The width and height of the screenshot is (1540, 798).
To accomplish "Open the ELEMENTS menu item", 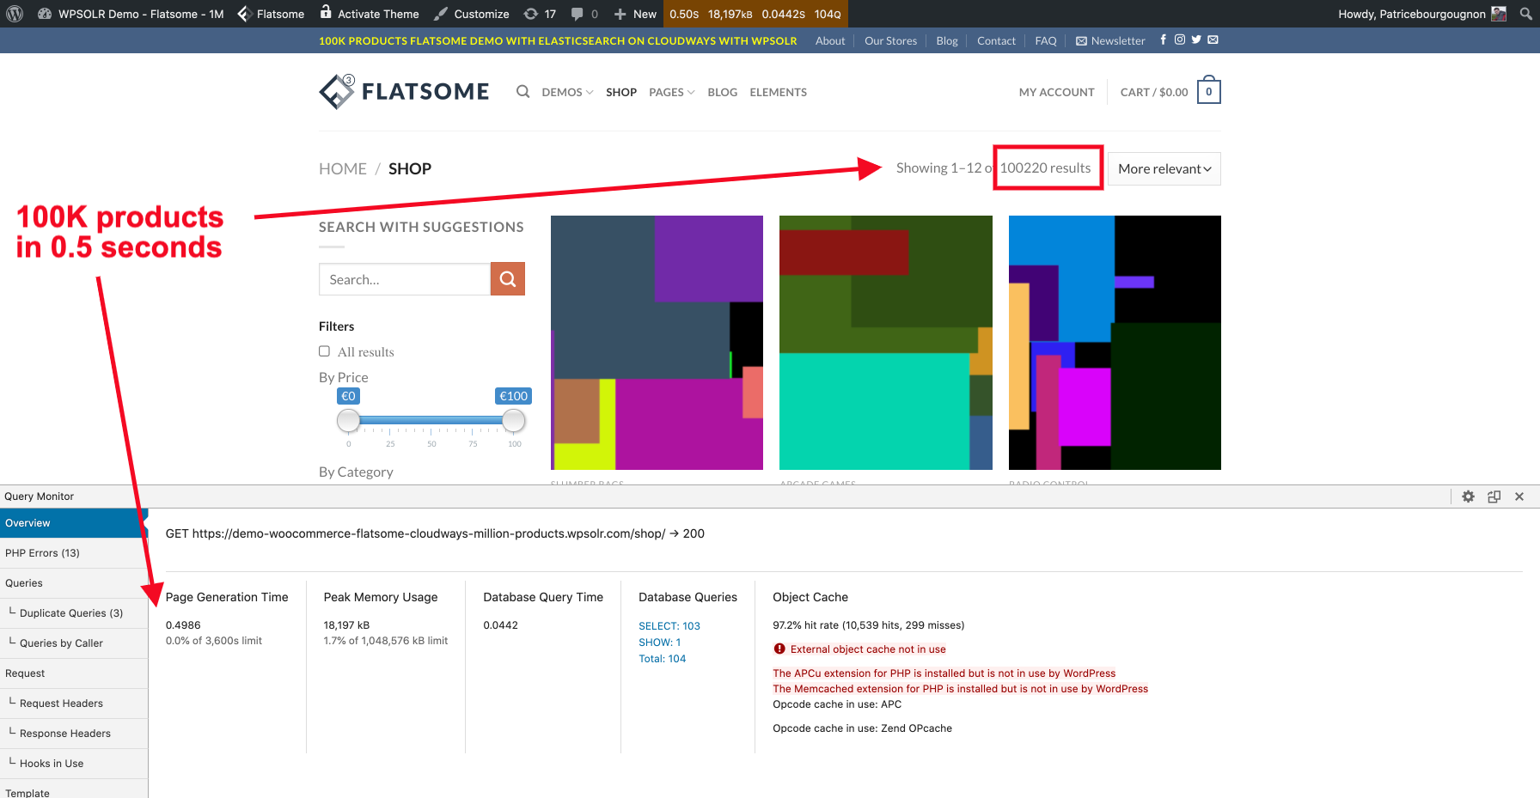I will tap(779, 92).
